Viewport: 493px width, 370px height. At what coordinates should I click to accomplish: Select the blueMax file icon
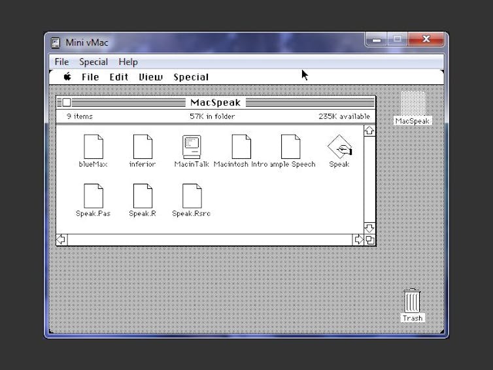click(93, 146)
